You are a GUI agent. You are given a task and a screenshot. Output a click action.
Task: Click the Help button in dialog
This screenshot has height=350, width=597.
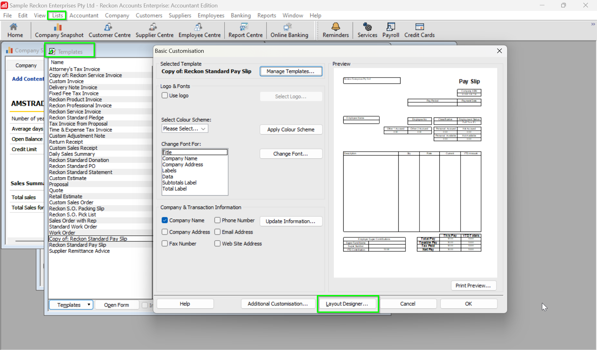pos(185,304)
